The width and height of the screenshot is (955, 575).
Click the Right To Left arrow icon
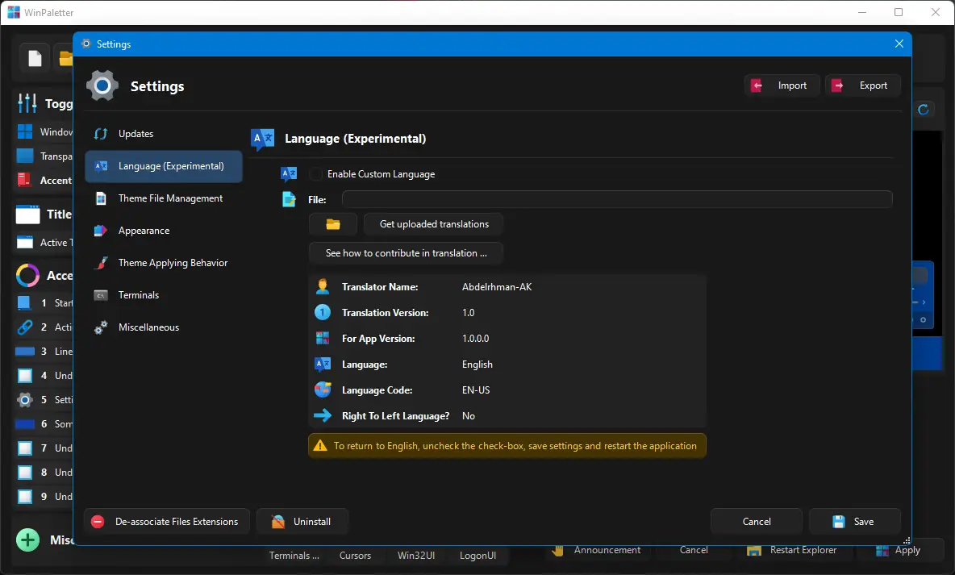pos(323,415)
